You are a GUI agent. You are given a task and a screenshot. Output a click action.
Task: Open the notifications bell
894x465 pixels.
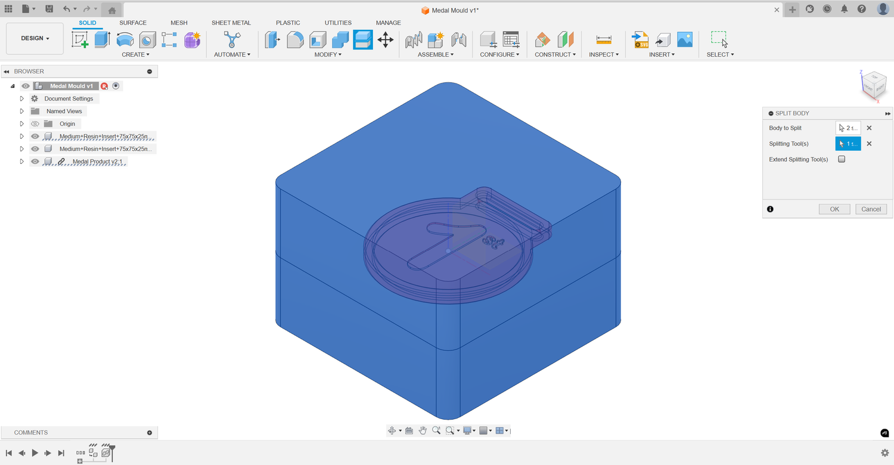click(x=845, y=9)
